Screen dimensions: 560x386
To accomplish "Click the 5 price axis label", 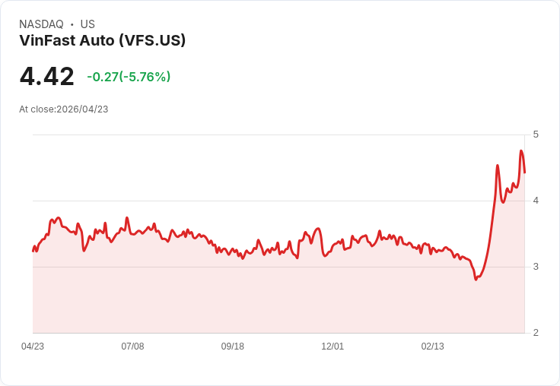I will click(536, 134).
